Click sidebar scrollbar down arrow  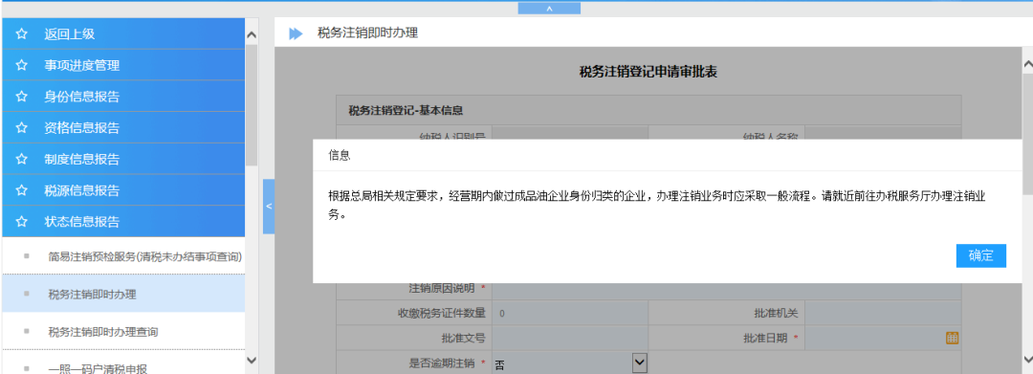pos(251,360)
